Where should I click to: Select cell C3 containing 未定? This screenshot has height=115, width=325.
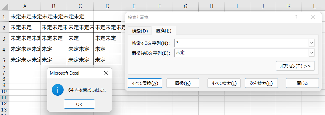click(x=80, y=38)
